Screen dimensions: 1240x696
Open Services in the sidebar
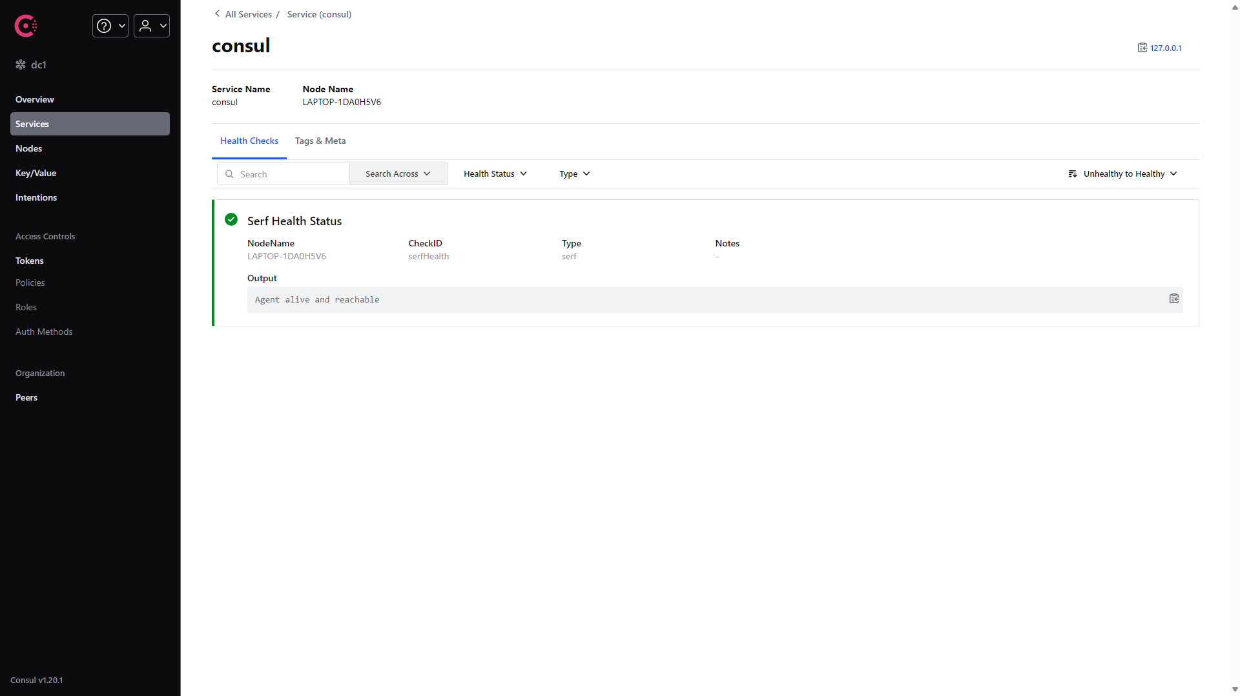pos(90,124)
